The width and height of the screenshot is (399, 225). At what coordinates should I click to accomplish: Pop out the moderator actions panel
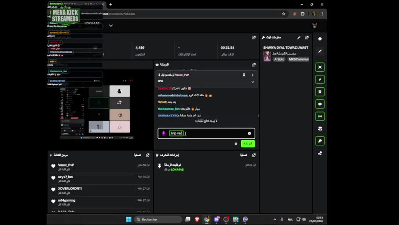click(254, 155)
